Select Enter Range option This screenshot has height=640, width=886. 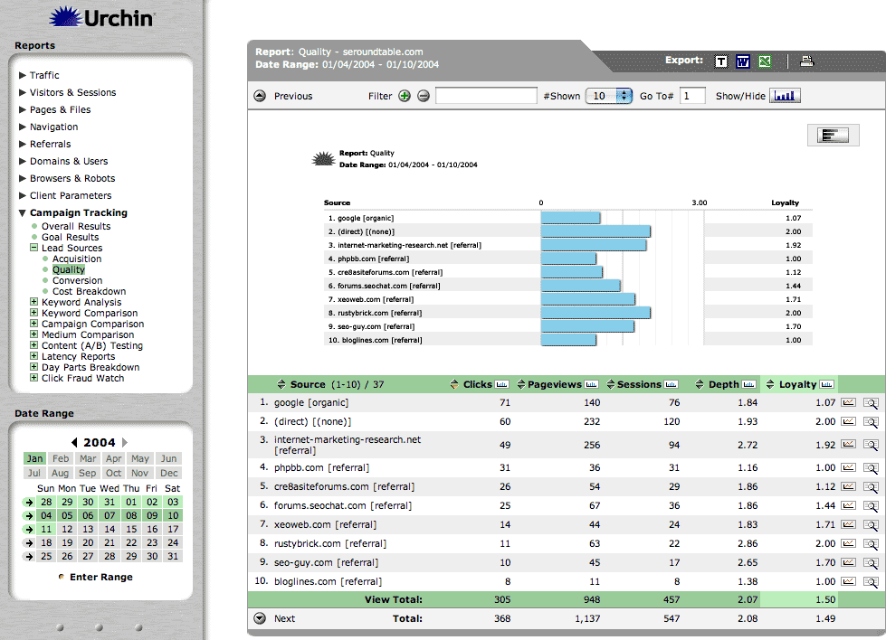tap(96, 577)
